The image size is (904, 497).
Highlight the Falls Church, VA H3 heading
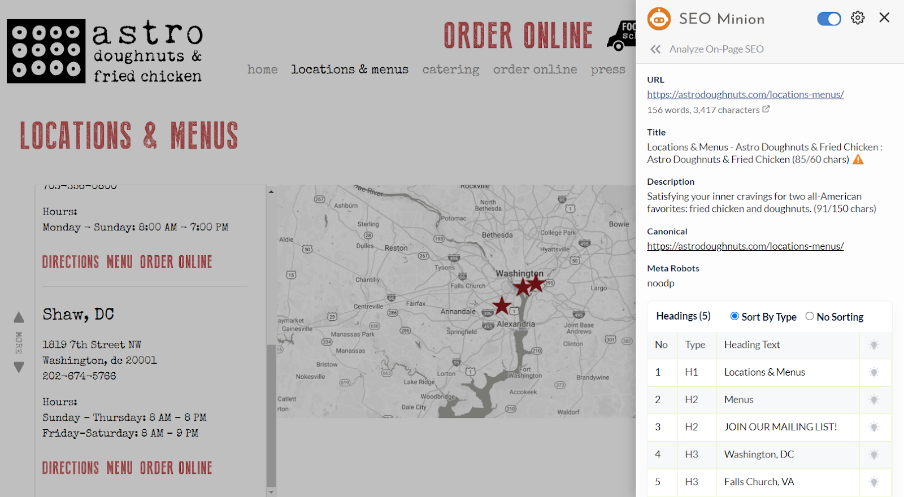pyautogui.click(x=874, y=482)
